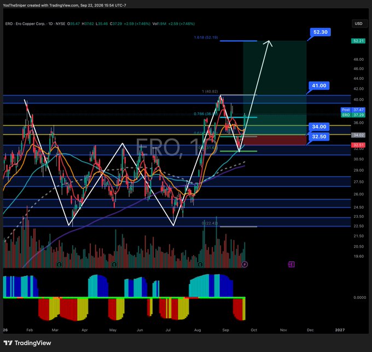Click the 2027 label on time axis
The width and height of the screenshot is (372, 352).
pos(340,330)
